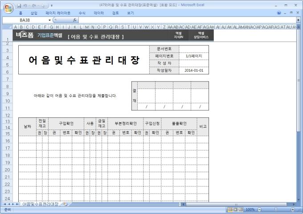Click the zoom slider handle
The image size is (303, 214).
coord(276,210)
